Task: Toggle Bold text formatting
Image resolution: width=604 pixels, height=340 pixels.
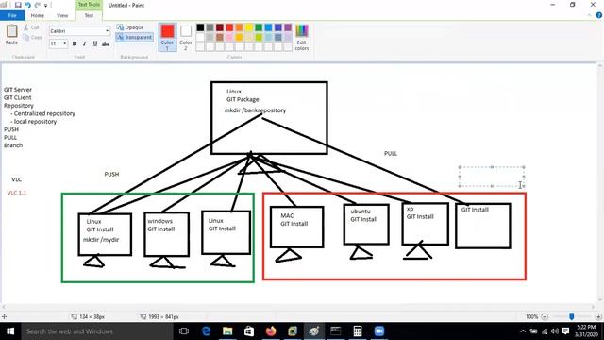Action: coord(75,44)
